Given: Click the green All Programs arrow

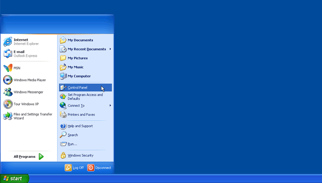Looking at the screenshot, I should point(41,157).
